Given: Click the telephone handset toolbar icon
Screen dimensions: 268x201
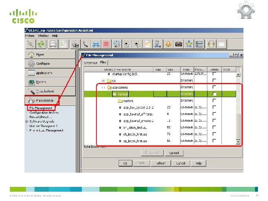Looking at the screenshot, I should click(x=86, y=44).
